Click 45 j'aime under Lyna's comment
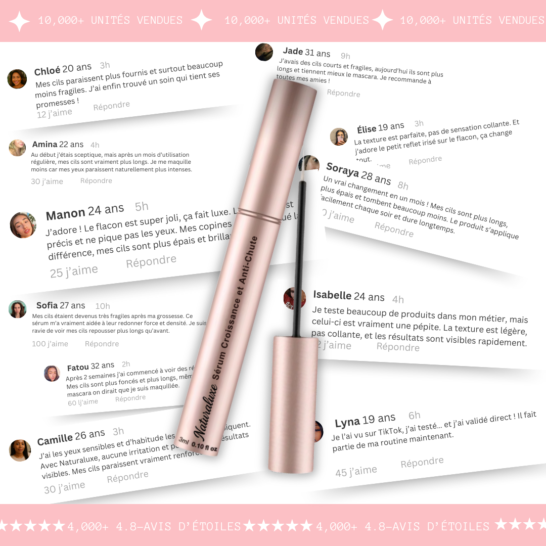Screen dimensions: 546x546 click(x=356, y=471)
